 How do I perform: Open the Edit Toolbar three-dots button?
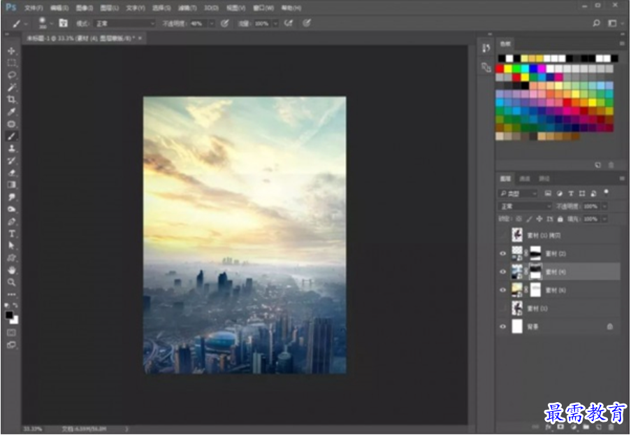(12, 294)
